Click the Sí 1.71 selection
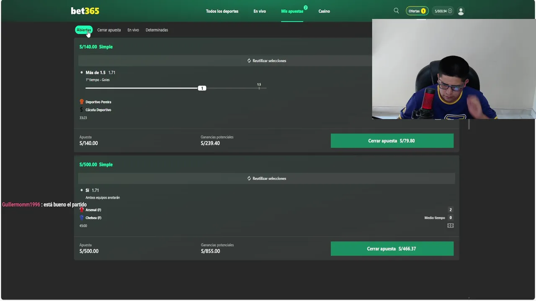Image resolution: width=536 pixels, height=301 pixels. (x=92, y=190)
